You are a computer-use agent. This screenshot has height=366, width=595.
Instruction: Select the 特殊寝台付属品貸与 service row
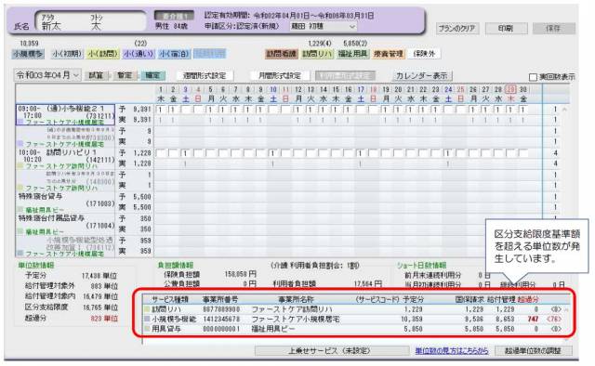65,224
